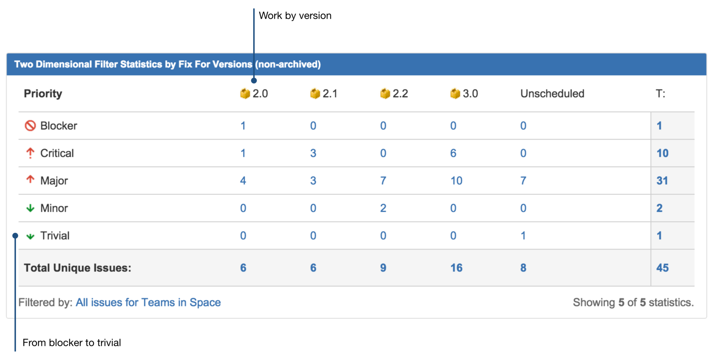Click the Minor priority label

click(54, 208)
